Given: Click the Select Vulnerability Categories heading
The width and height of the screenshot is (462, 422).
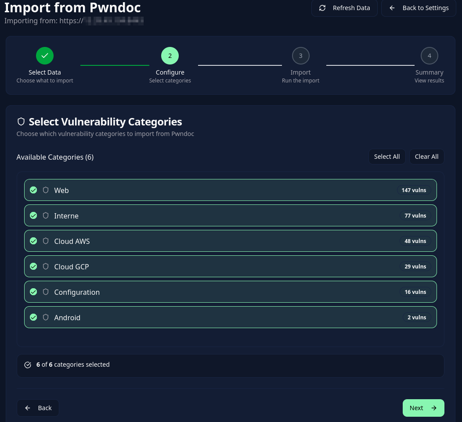Looking at the screenshot, I should [x=105, y=122].
